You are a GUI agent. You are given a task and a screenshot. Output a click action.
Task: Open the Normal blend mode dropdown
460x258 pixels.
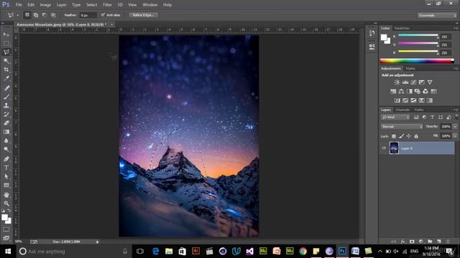[x=402, y=127]
